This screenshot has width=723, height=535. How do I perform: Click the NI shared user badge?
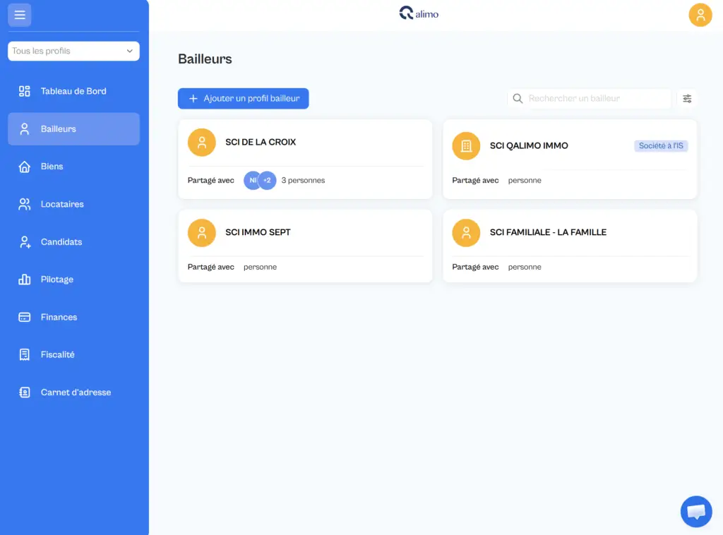252,181
